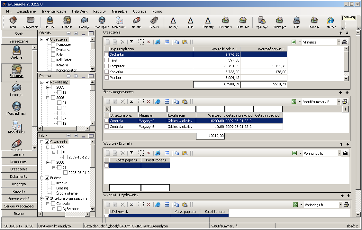This screenshot has height=230, width=362.
Task: Collapse the Budżet filter node
Action: 42,178
